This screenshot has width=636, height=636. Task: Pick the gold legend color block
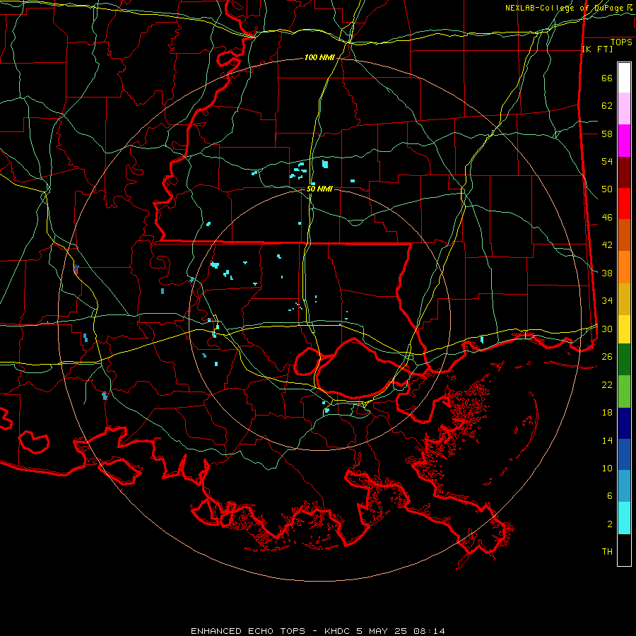pyautogui.click(x=624, y=300)
